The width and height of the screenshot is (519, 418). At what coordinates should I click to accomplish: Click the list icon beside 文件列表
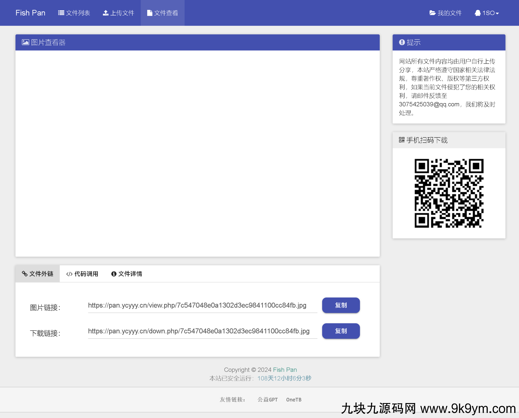[61, 13]
